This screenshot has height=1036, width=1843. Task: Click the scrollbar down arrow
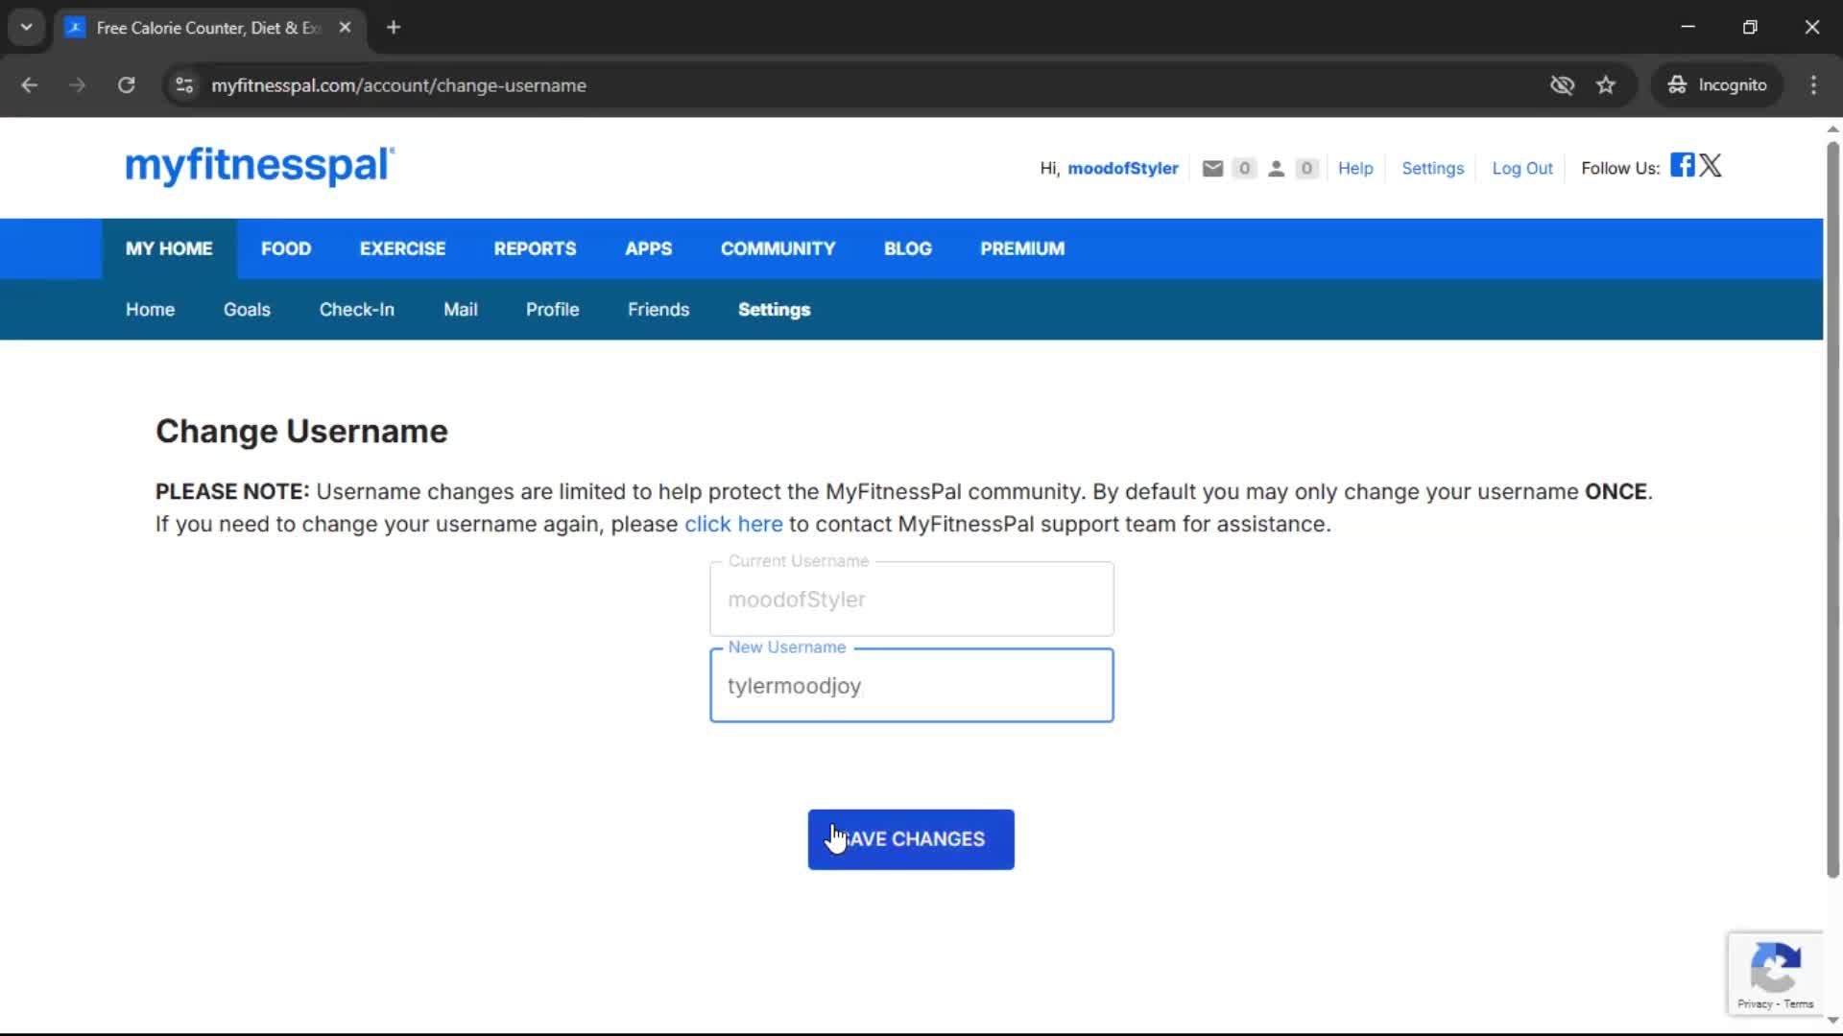coord(1832,1021)
